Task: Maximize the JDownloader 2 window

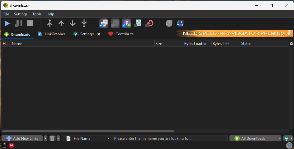Action: pyautogui.click(x=271, y=6)
